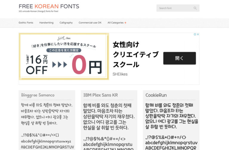Select the Calligraphy menu item

click(x=66, y=23)
